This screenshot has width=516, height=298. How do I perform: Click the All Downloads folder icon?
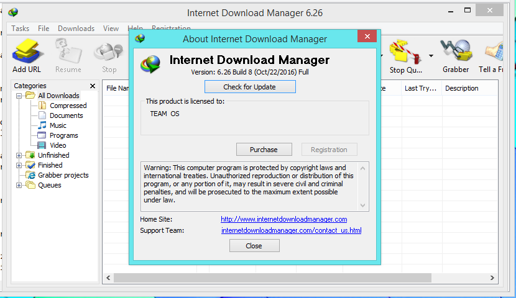[30, 95]
